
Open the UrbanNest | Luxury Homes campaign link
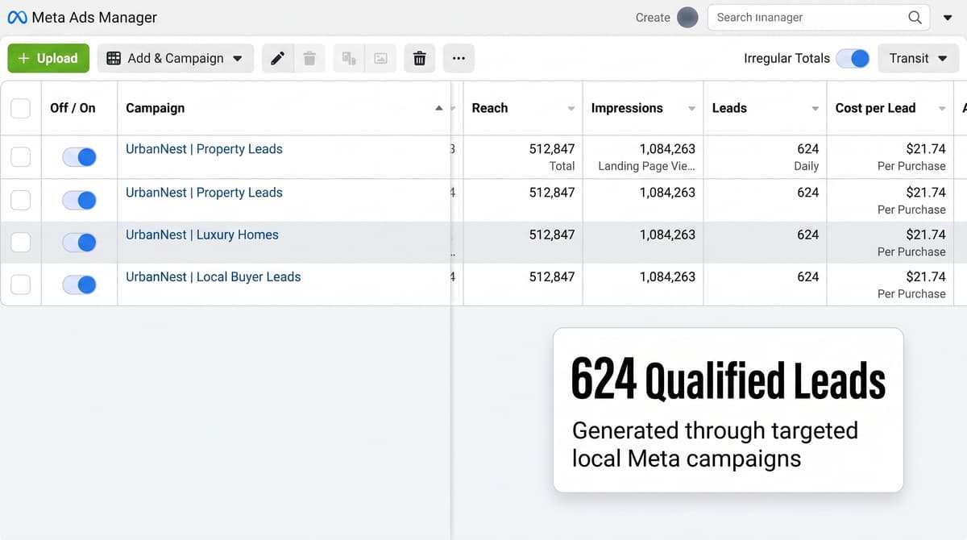202,235
